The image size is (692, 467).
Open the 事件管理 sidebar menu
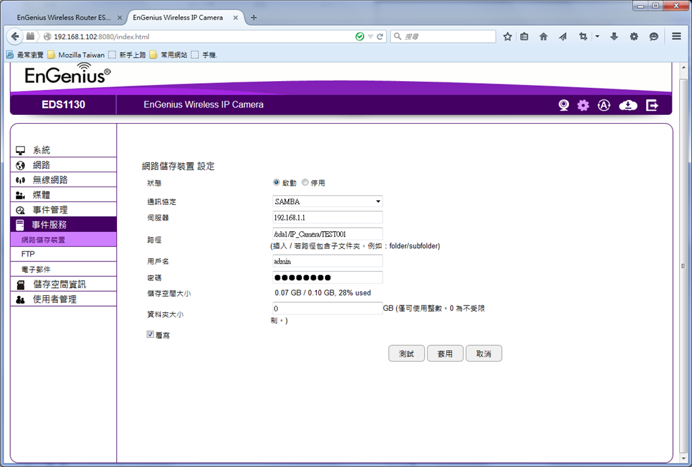pyautogui.click(x=63, y=210)
